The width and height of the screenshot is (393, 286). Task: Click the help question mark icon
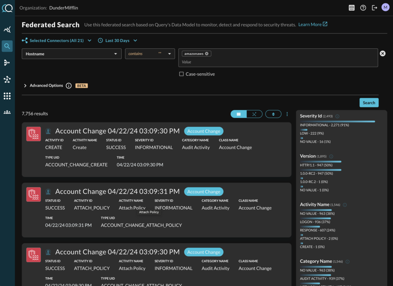[363, 8]
